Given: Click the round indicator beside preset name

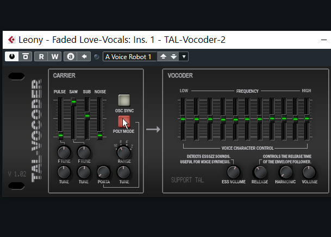Looking at the screenshot, I should pos(96,56).
